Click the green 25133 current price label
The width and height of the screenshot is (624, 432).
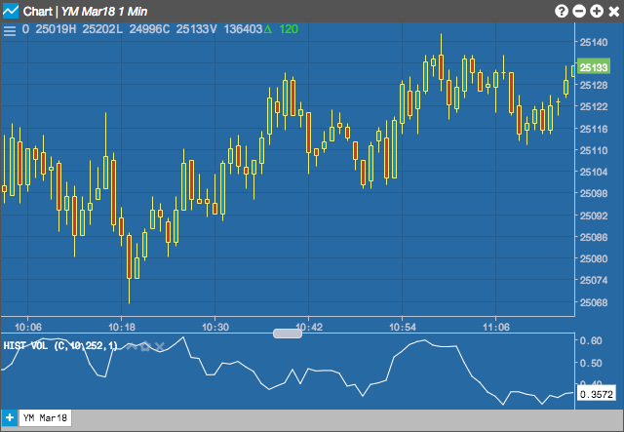click(x=594, y=67)
